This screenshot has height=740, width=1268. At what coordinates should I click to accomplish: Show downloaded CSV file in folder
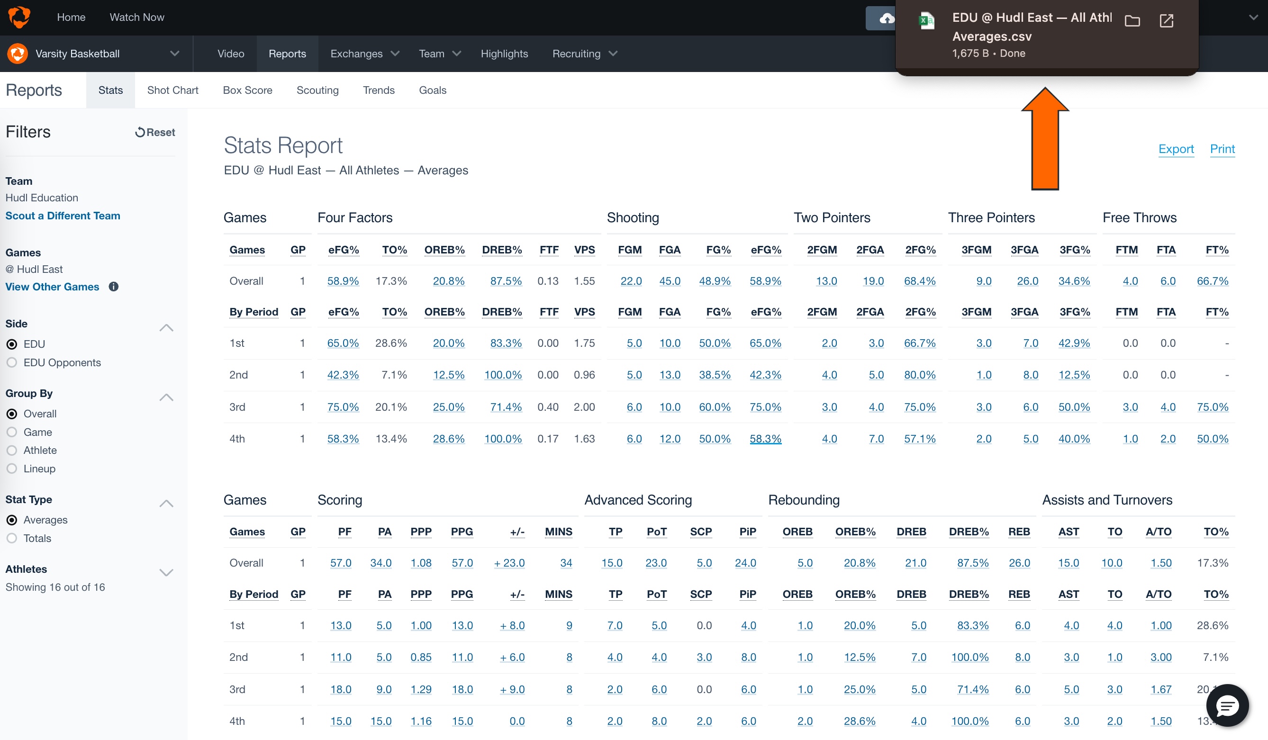[x=1132, y=21]
